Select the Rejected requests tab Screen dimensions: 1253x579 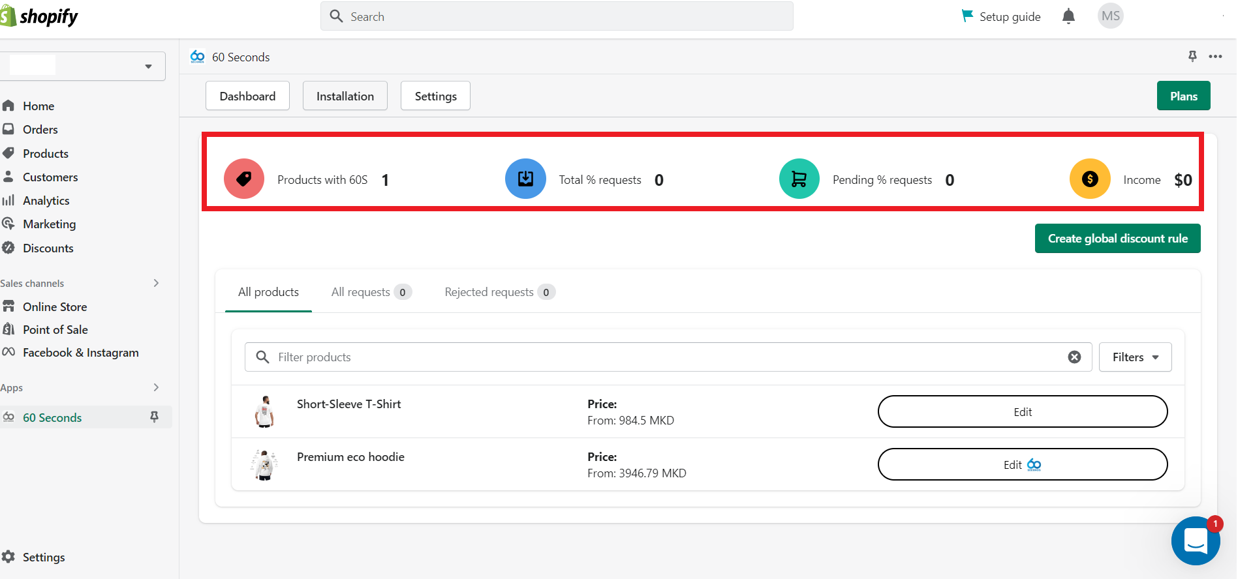[500, 292]
